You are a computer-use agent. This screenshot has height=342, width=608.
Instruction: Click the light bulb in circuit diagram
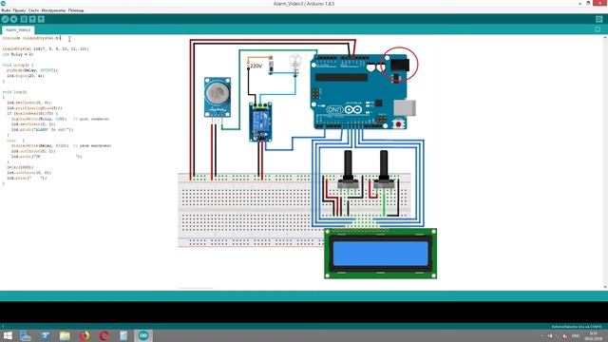coord(295,64)
